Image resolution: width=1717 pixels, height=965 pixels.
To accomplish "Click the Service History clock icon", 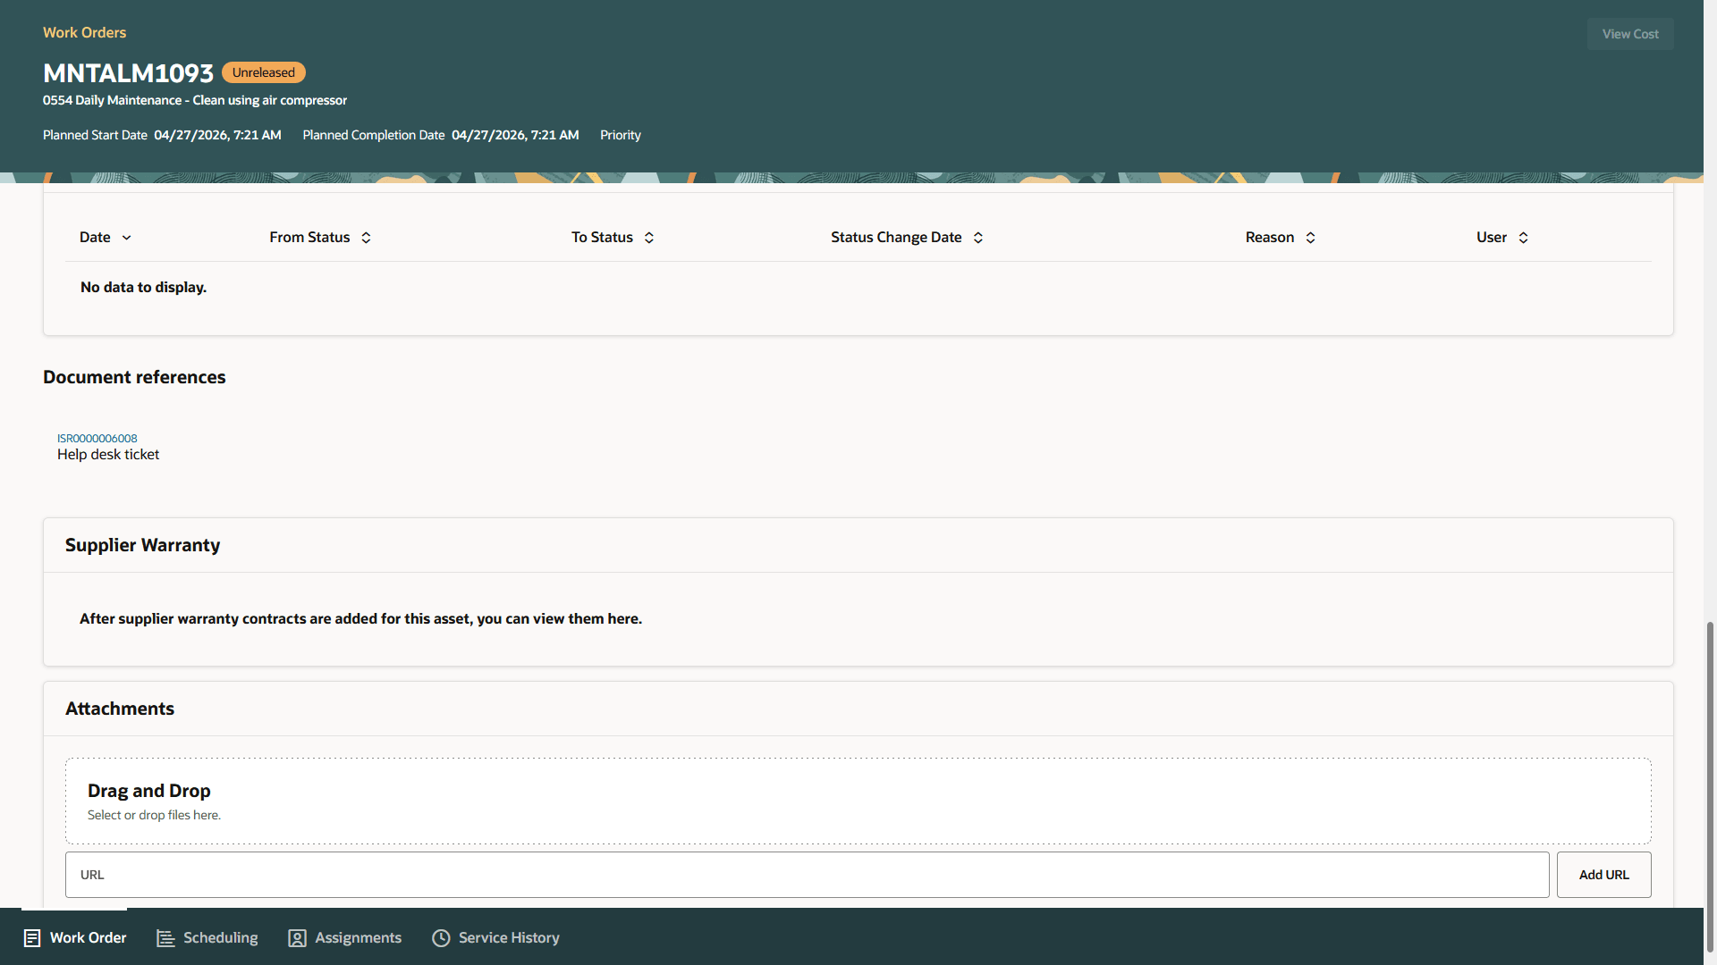I will coord(441,938).
